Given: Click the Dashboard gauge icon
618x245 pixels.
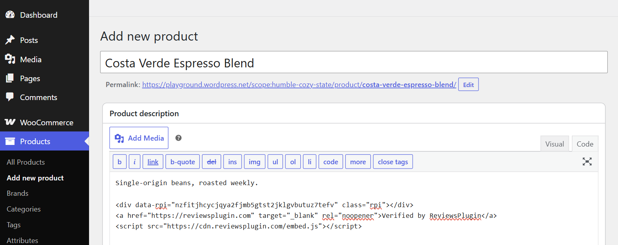Looking at the screenshot, I should (x=10, y=15).
